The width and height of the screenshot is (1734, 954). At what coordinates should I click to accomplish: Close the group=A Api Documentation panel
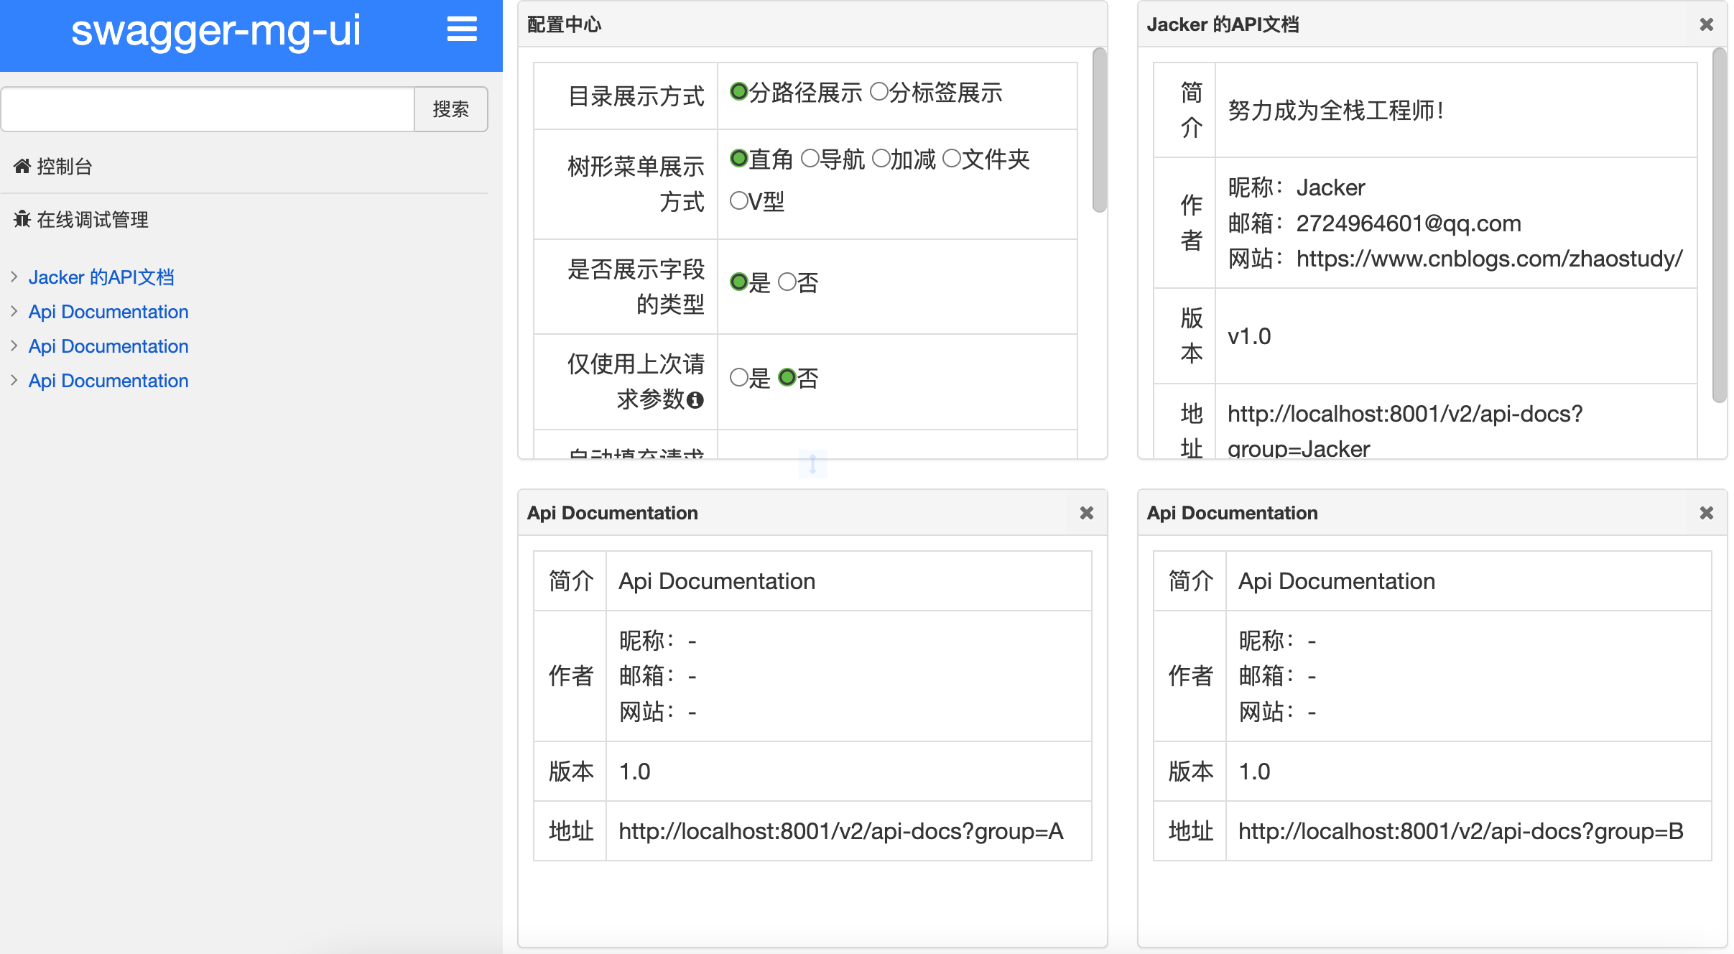click(1086, 513)
